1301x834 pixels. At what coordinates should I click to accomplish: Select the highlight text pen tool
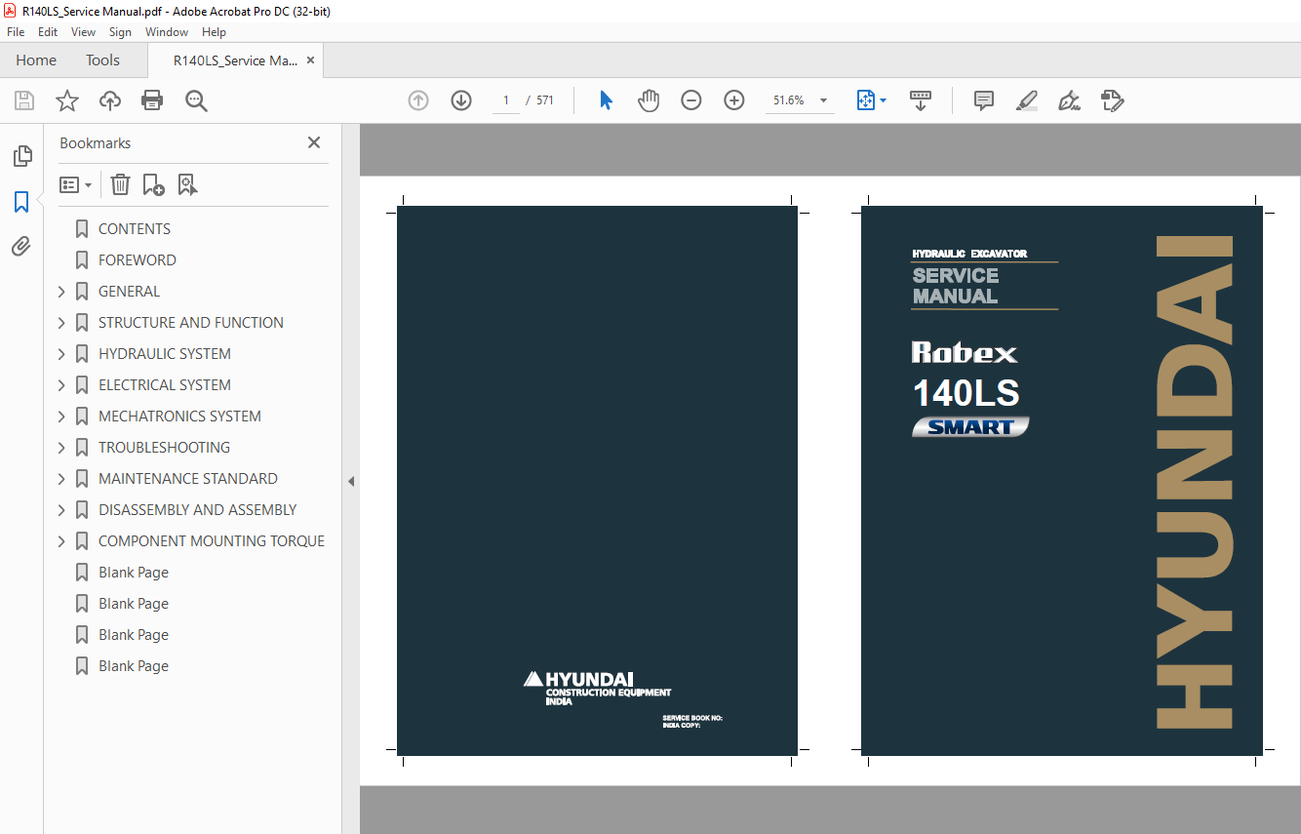[1026, 100]
